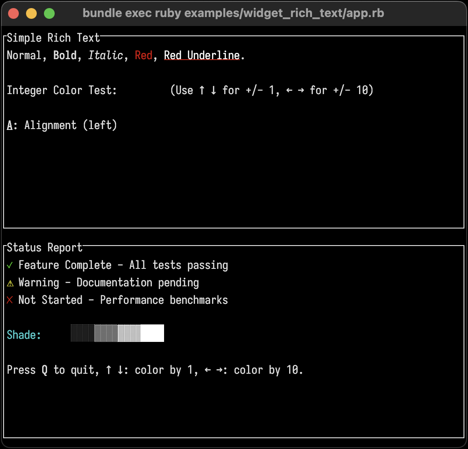
Task: Click the yellow warning triangle icon
Action: pyautogui.click(x=10, y=283)
